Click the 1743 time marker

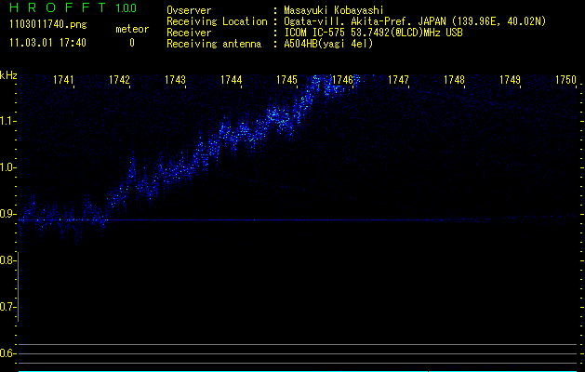175,80
